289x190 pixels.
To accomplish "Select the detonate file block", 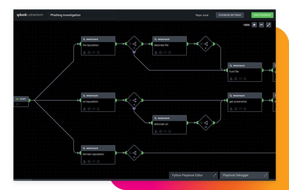I will tap(170, 46).
